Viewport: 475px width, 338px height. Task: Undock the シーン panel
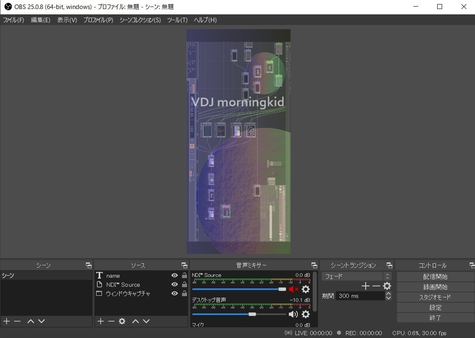click(88, 265)
